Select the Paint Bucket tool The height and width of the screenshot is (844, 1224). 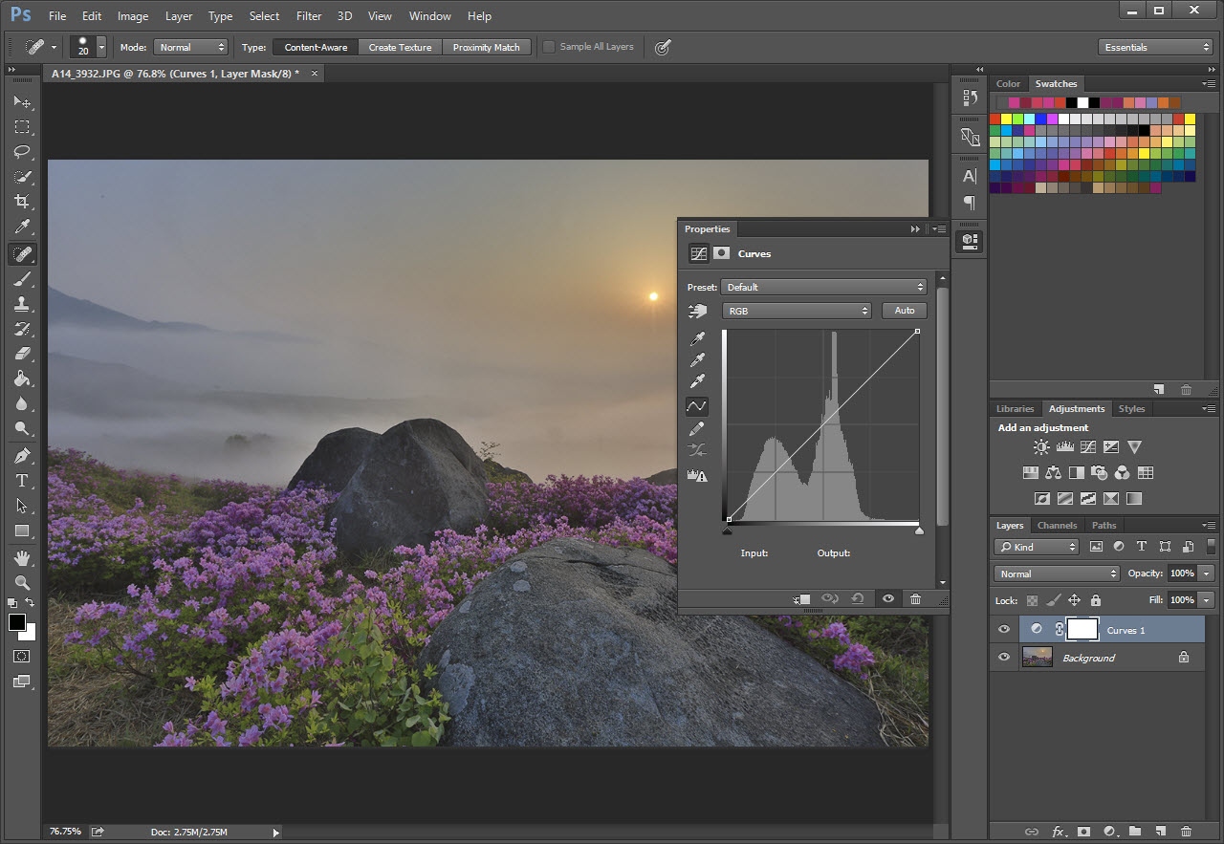coord(22,379)
